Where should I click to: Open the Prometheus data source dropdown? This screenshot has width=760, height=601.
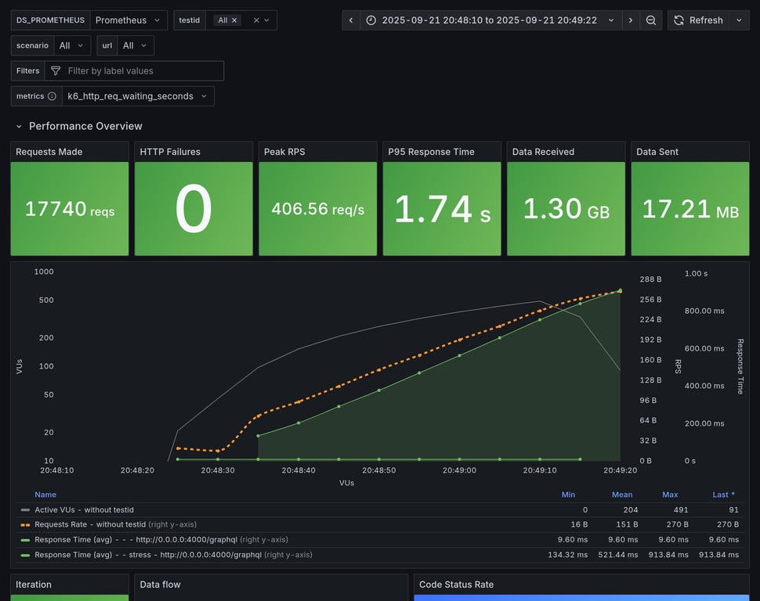[128, 20]
